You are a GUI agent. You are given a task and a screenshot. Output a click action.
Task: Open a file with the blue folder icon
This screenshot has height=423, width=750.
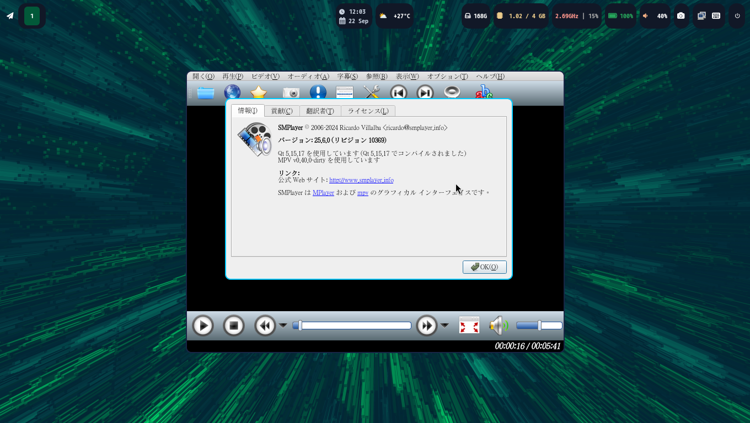pos(206,93)
